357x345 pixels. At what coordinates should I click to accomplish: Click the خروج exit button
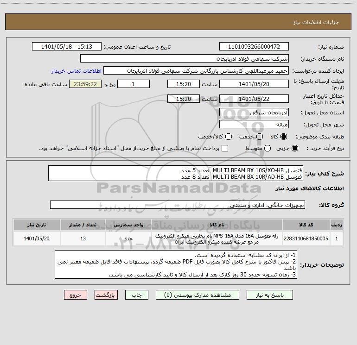click(76, 295)
